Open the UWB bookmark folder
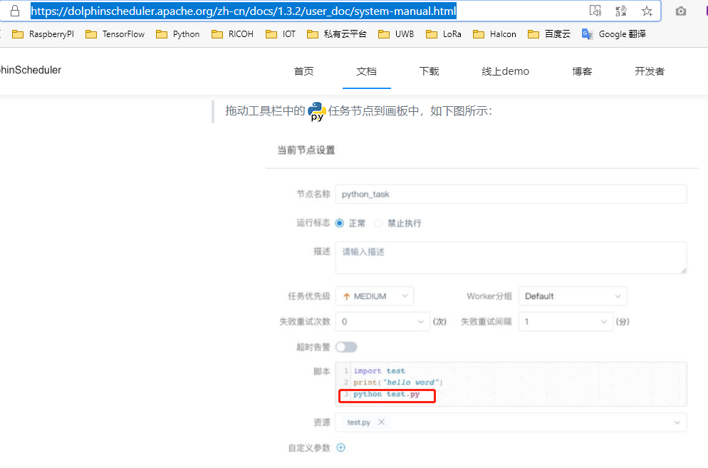This screenshot has height=468, width=708. [396, 34]
